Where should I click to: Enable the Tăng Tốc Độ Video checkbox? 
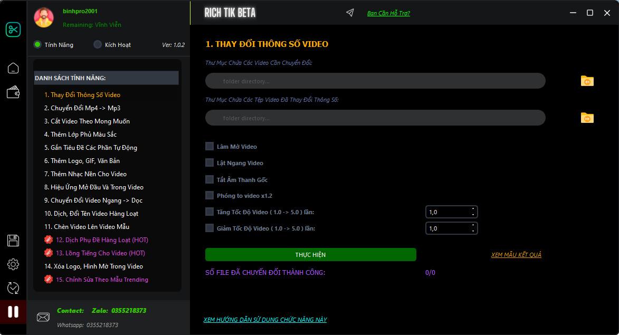[209, 212]
